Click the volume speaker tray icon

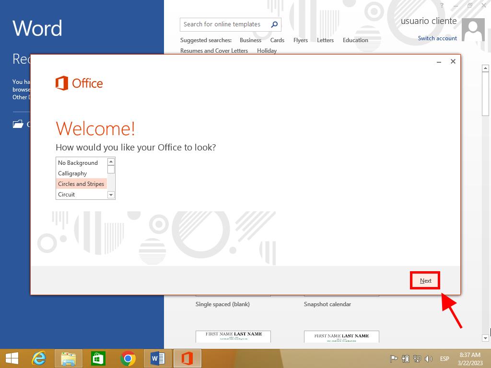tap(429, 359)
